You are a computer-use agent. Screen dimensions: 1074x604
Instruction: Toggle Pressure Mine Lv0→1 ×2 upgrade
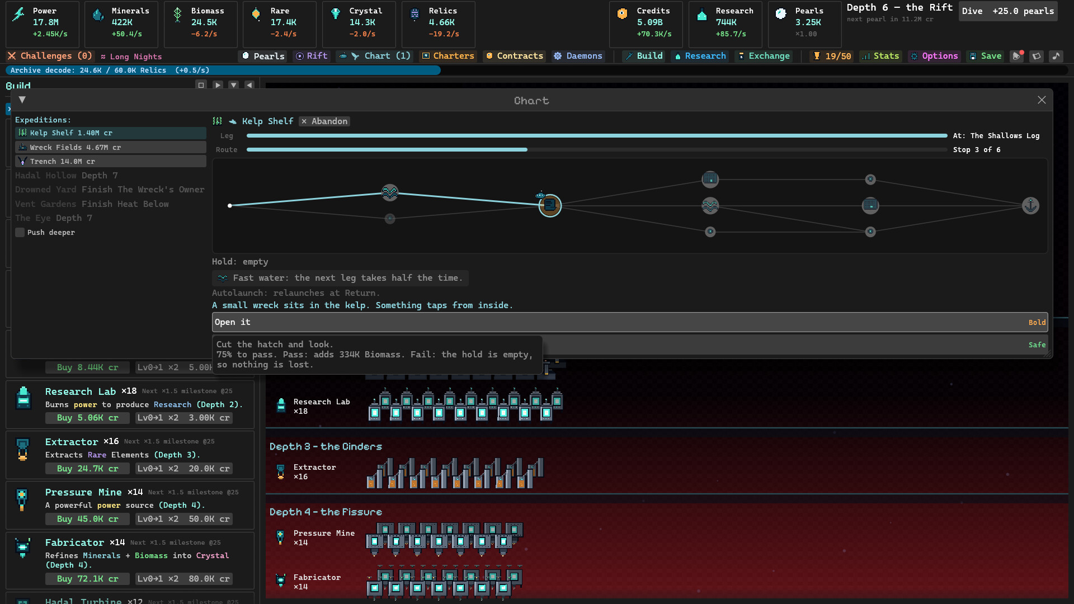pos(184,519)
